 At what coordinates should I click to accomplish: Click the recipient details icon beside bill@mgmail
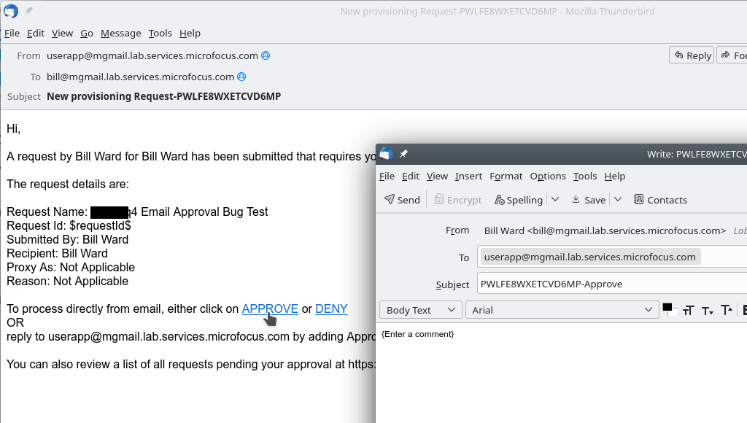[x=241, y=77]
